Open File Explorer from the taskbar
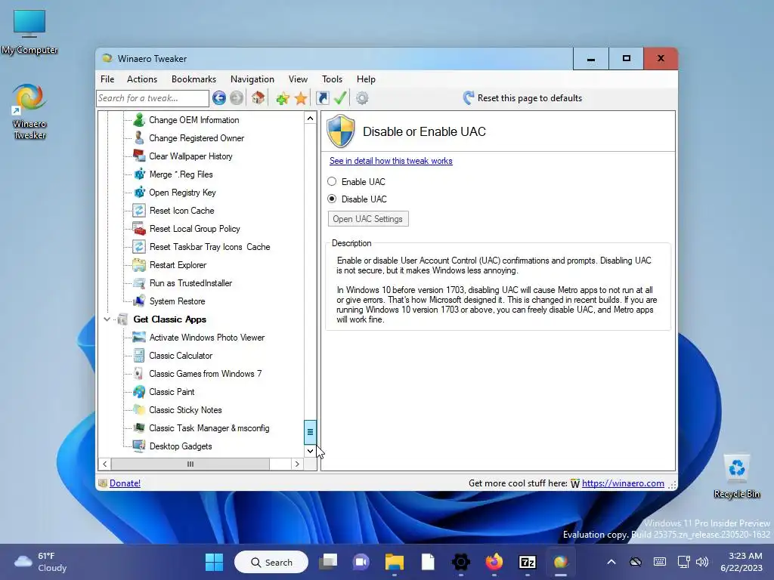The width and height of the screenshot is (774, 580). click(x=395, y=562)
